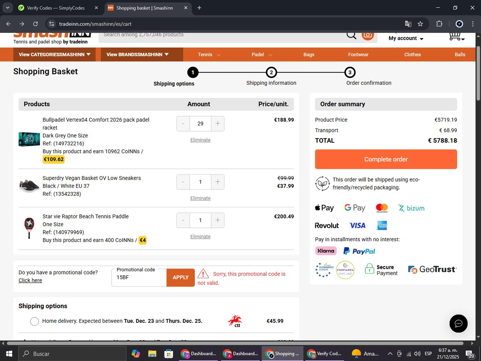
Task: Open Chrome three-dot menu
Action: coord(473,24)
